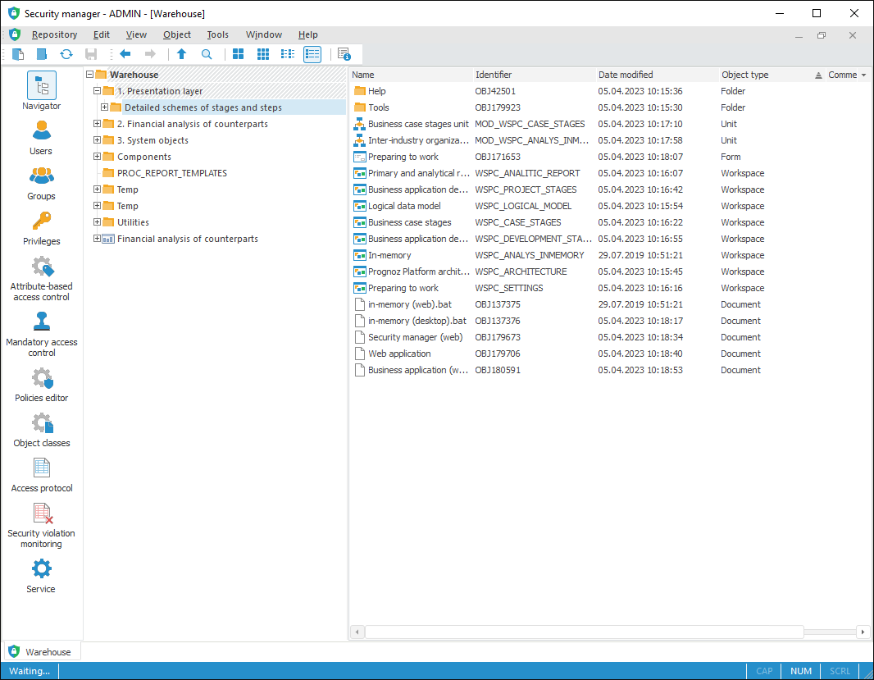This screenshot has width=874, height=680.
Task: Select Prognoz Platform architecture workspace row
Action: coord(608,272)
